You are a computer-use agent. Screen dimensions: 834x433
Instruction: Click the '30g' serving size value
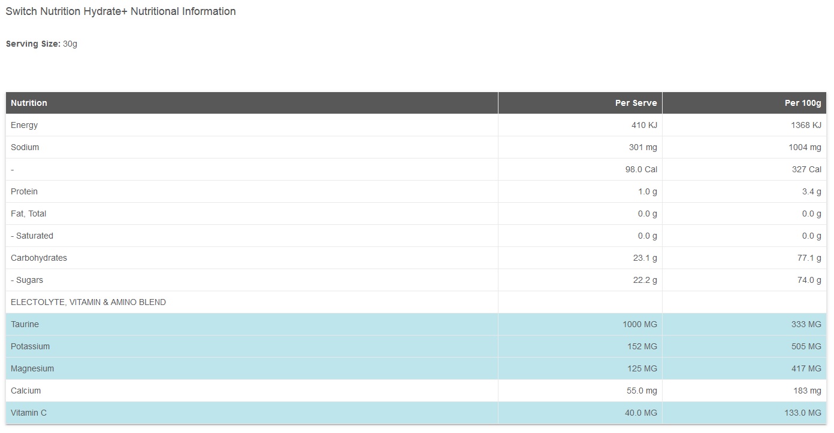pos(70,44)
